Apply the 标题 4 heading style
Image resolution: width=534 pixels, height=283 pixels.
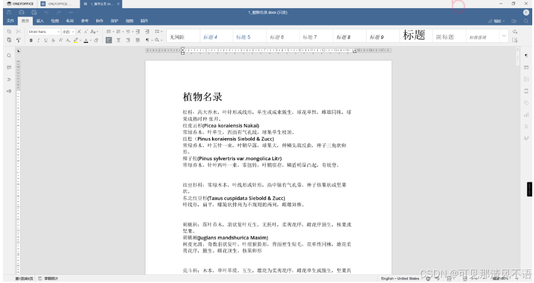[x=216, y=36]
